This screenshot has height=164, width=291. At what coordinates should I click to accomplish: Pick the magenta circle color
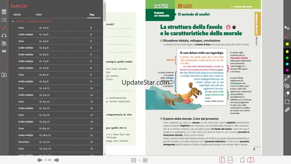pos(287,70)
